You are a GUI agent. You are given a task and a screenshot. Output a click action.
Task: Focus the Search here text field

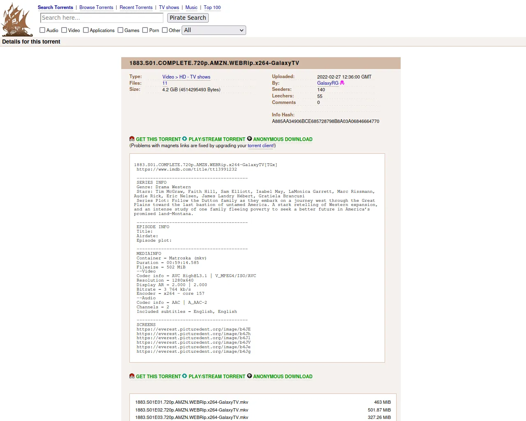[x=102, y=18]
